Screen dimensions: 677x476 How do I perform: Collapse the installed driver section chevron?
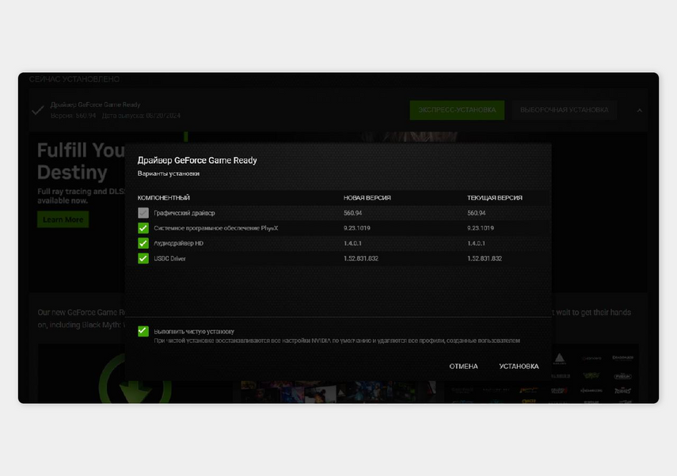click(640, 111)
